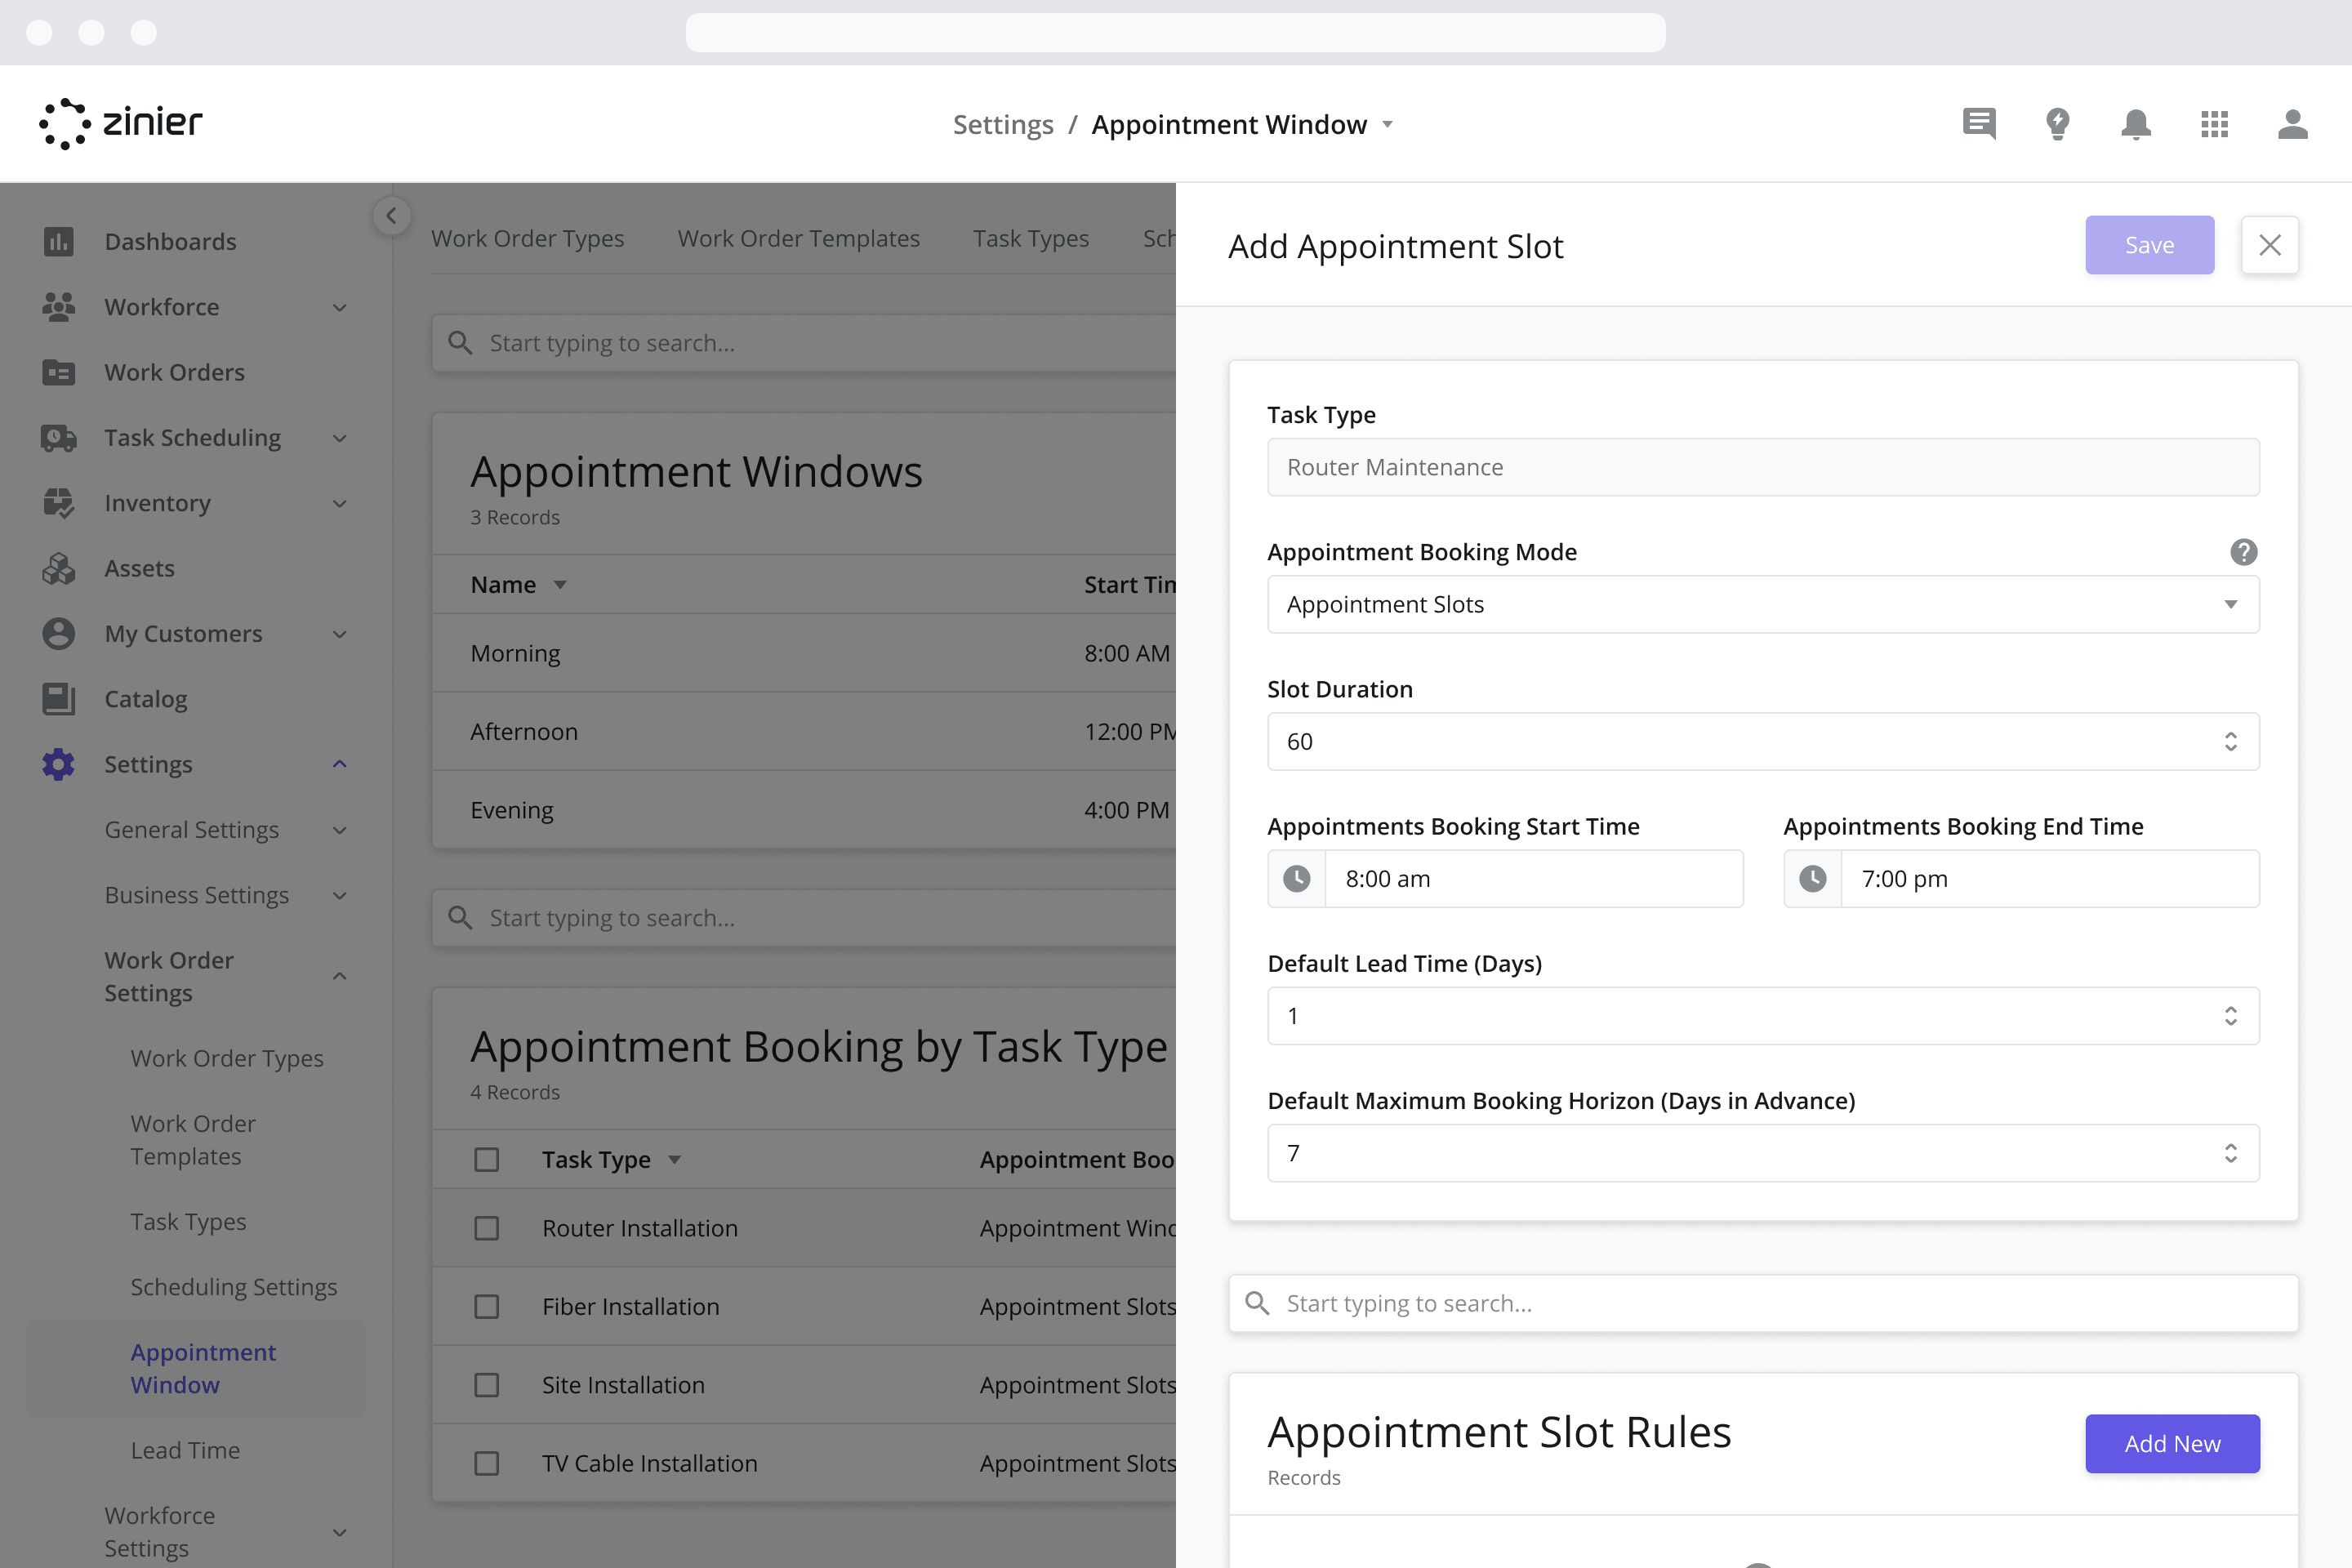Click the clock icon for End Time
The height and width of the screenshot is (1568, 2352).
tap(1812, 879)
